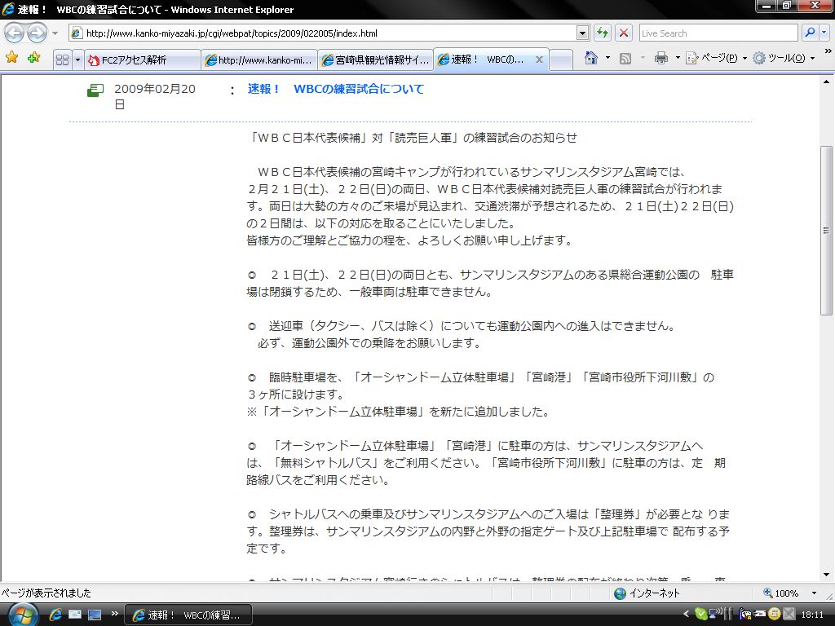835x626 pixels.
Task: Click the vertical scrollbar thumb
Action: pyautogui.click(x=827, y=230)
